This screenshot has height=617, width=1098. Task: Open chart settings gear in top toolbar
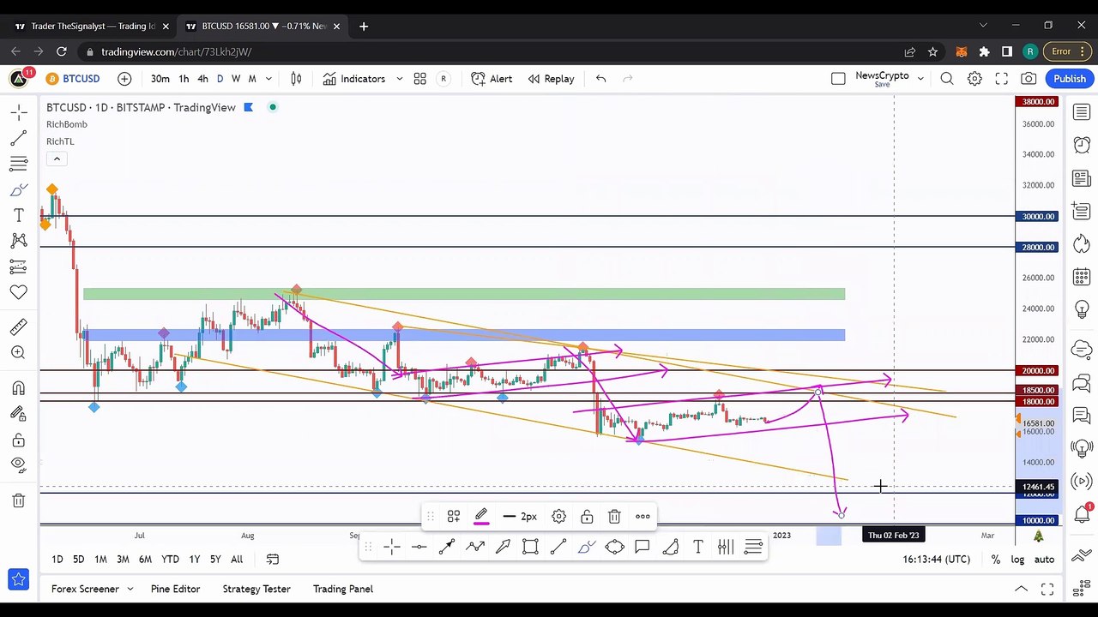point(974,79)
